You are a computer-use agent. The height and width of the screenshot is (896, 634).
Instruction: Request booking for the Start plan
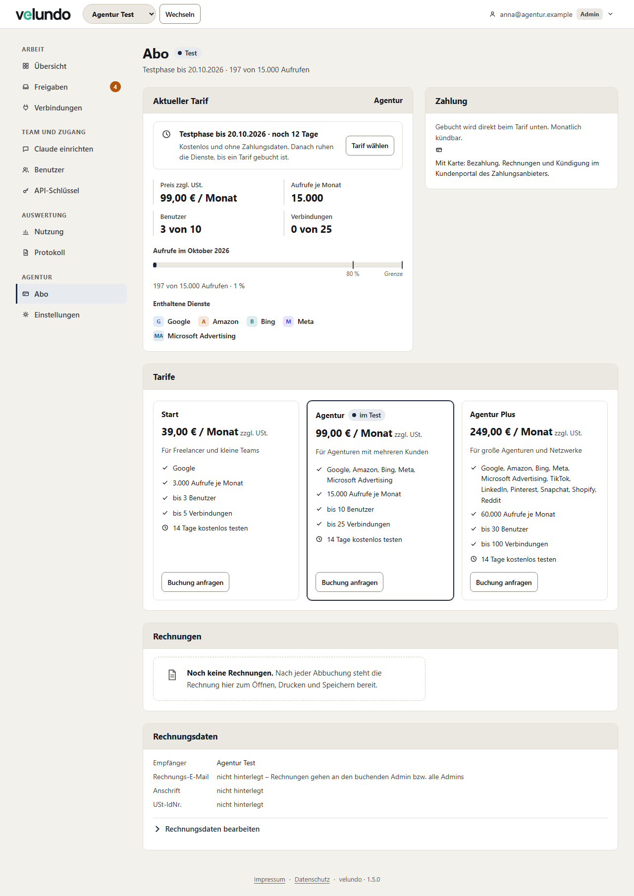(195, 582)
